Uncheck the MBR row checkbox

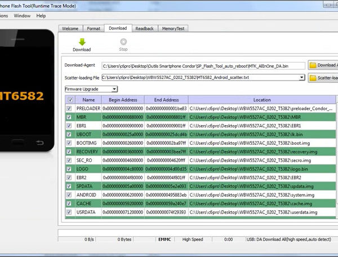pyautogui.click(x=69, y=117)
